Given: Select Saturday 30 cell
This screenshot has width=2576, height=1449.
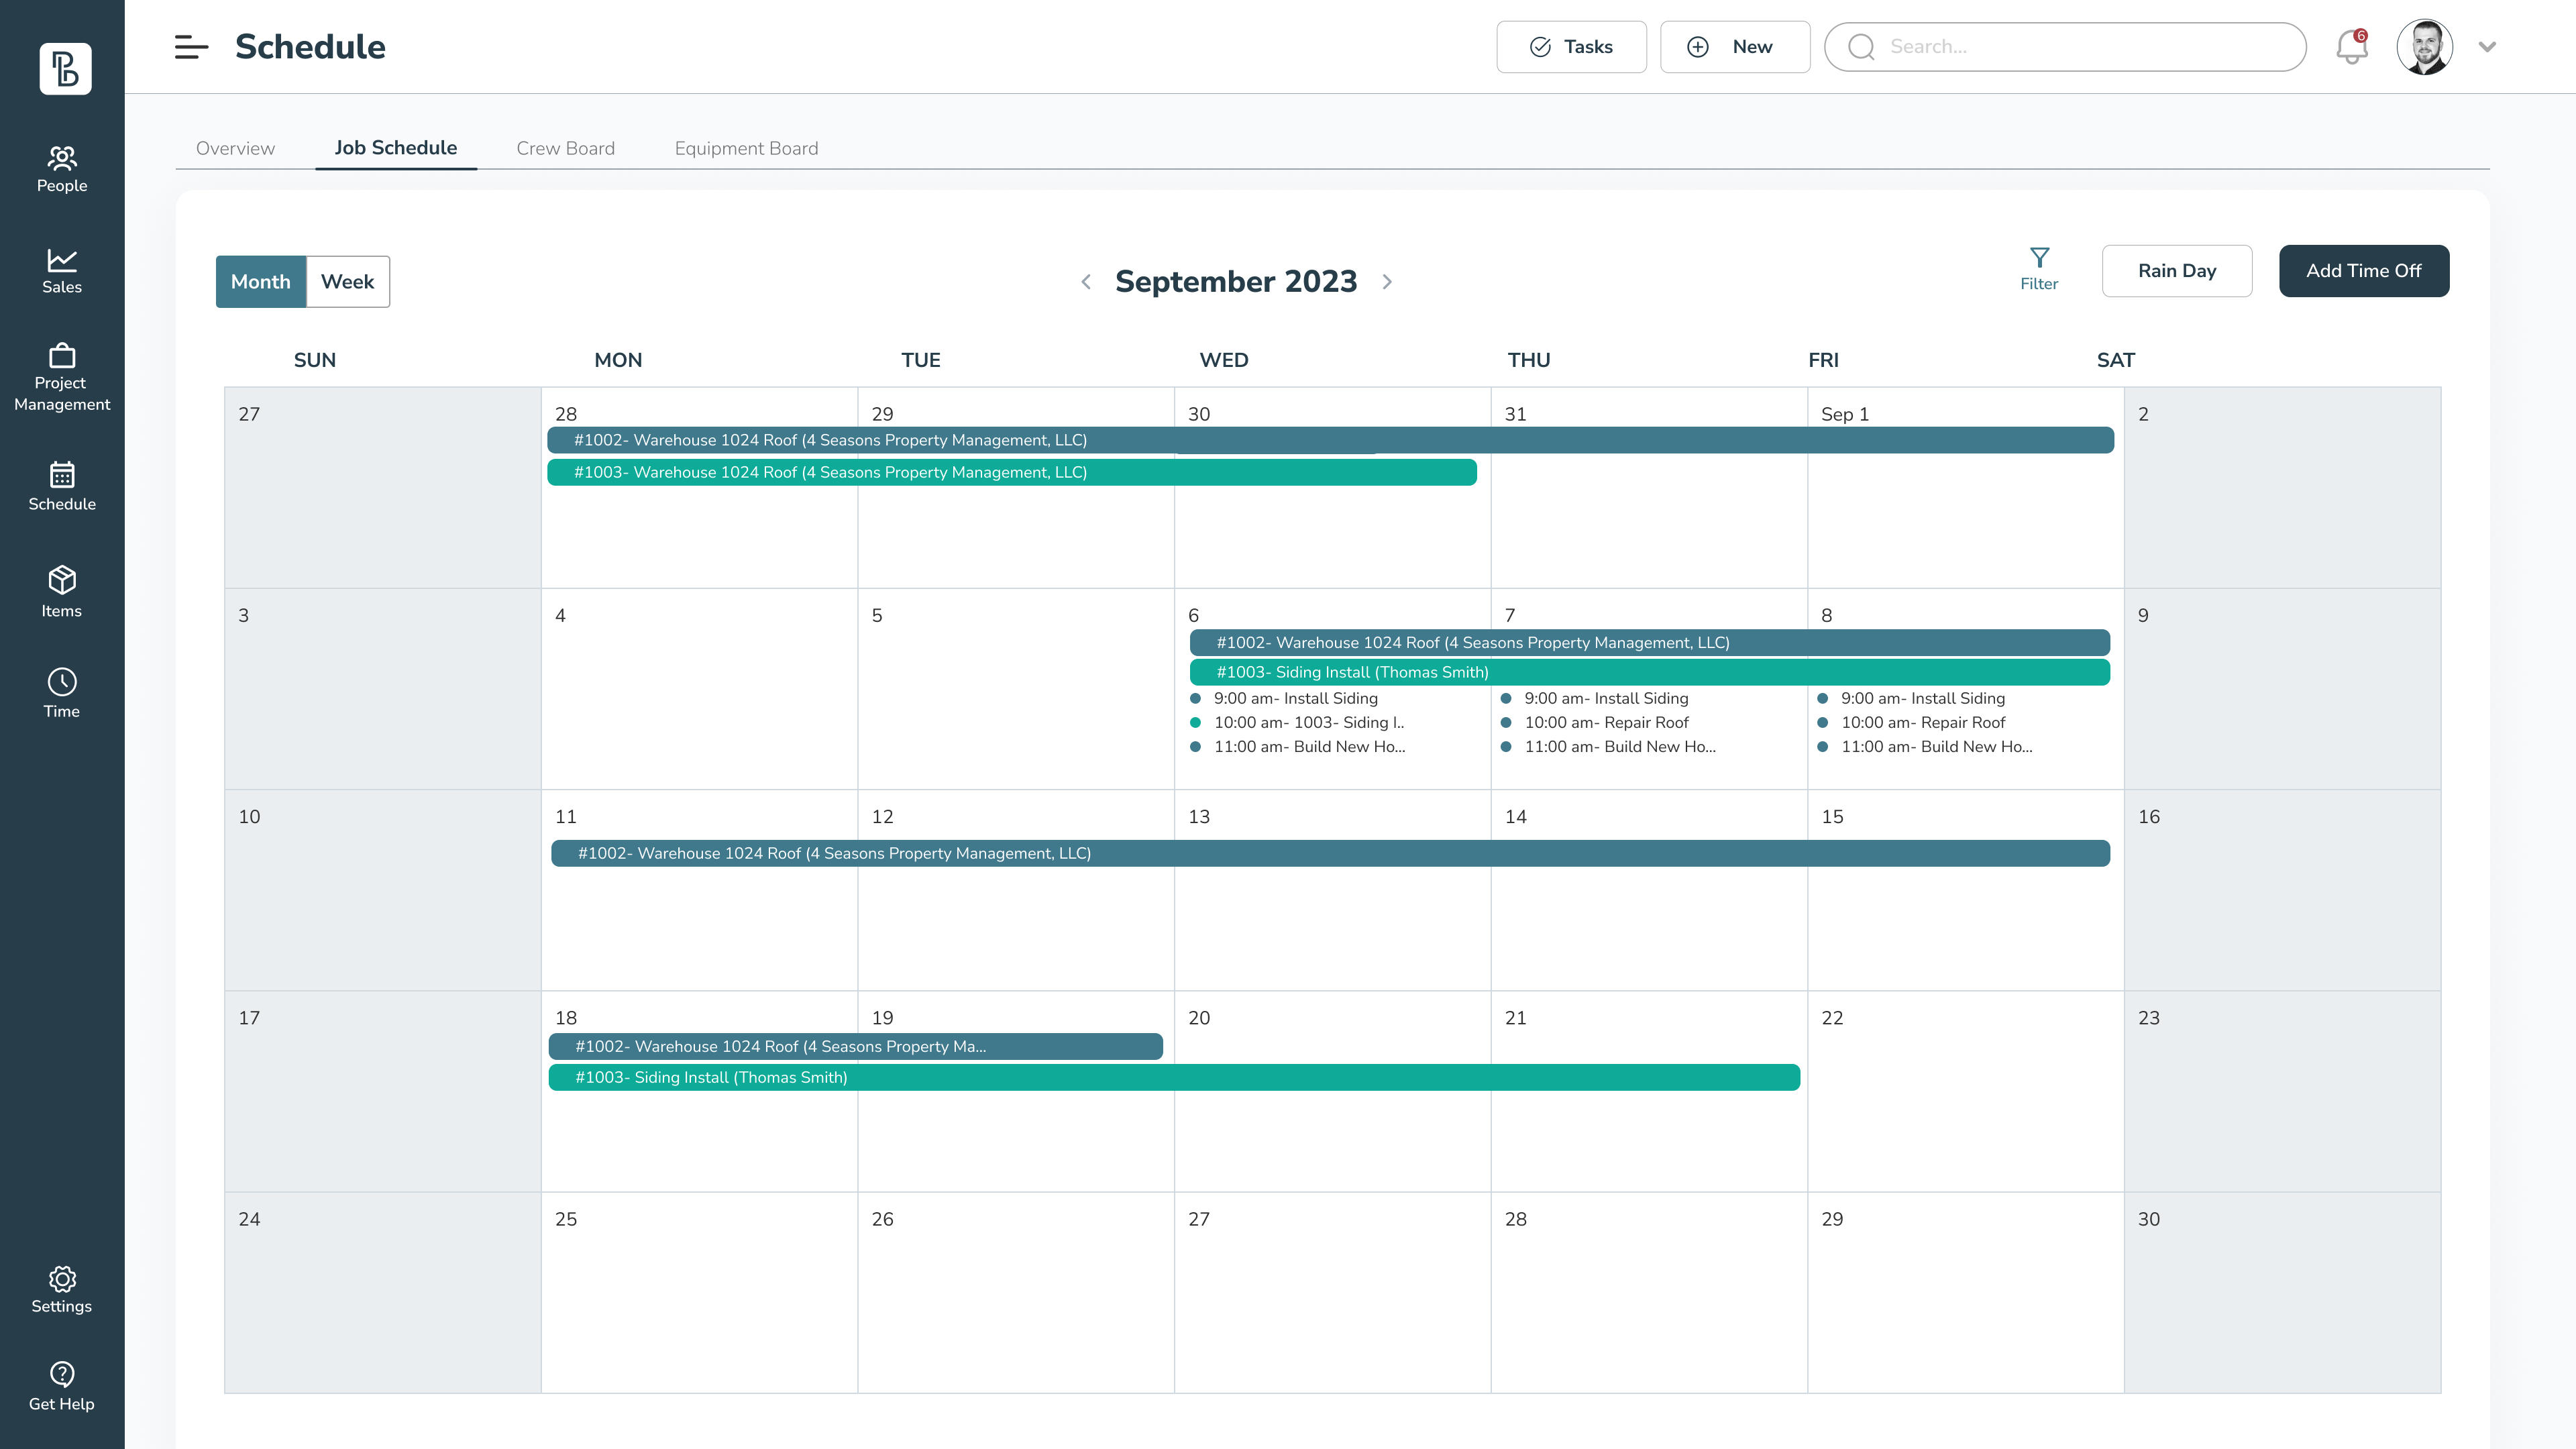Looking at the screenshot, I should tap(2282, 1292).
